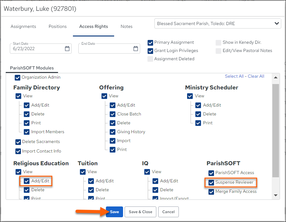This screenshot has width=286, height=222.
Task: Open the Start Date calendar picker
Action: tap(67, 49)
